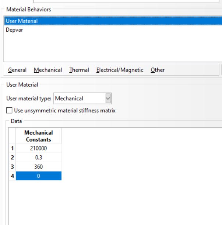Select the cell containing 0.3

point(39,157)
